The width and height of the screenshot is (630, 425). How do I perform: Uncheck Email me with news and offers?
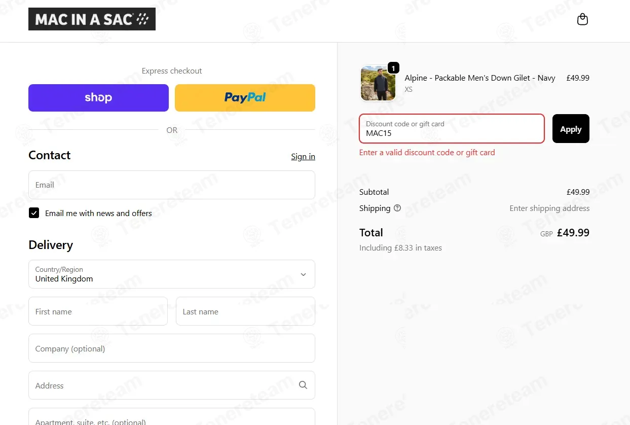[34, 213]
